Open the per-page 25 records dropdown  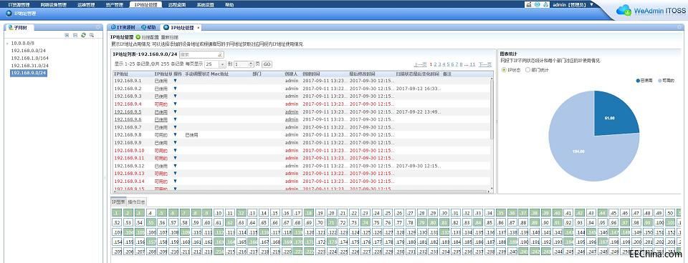tap(223, 64)
